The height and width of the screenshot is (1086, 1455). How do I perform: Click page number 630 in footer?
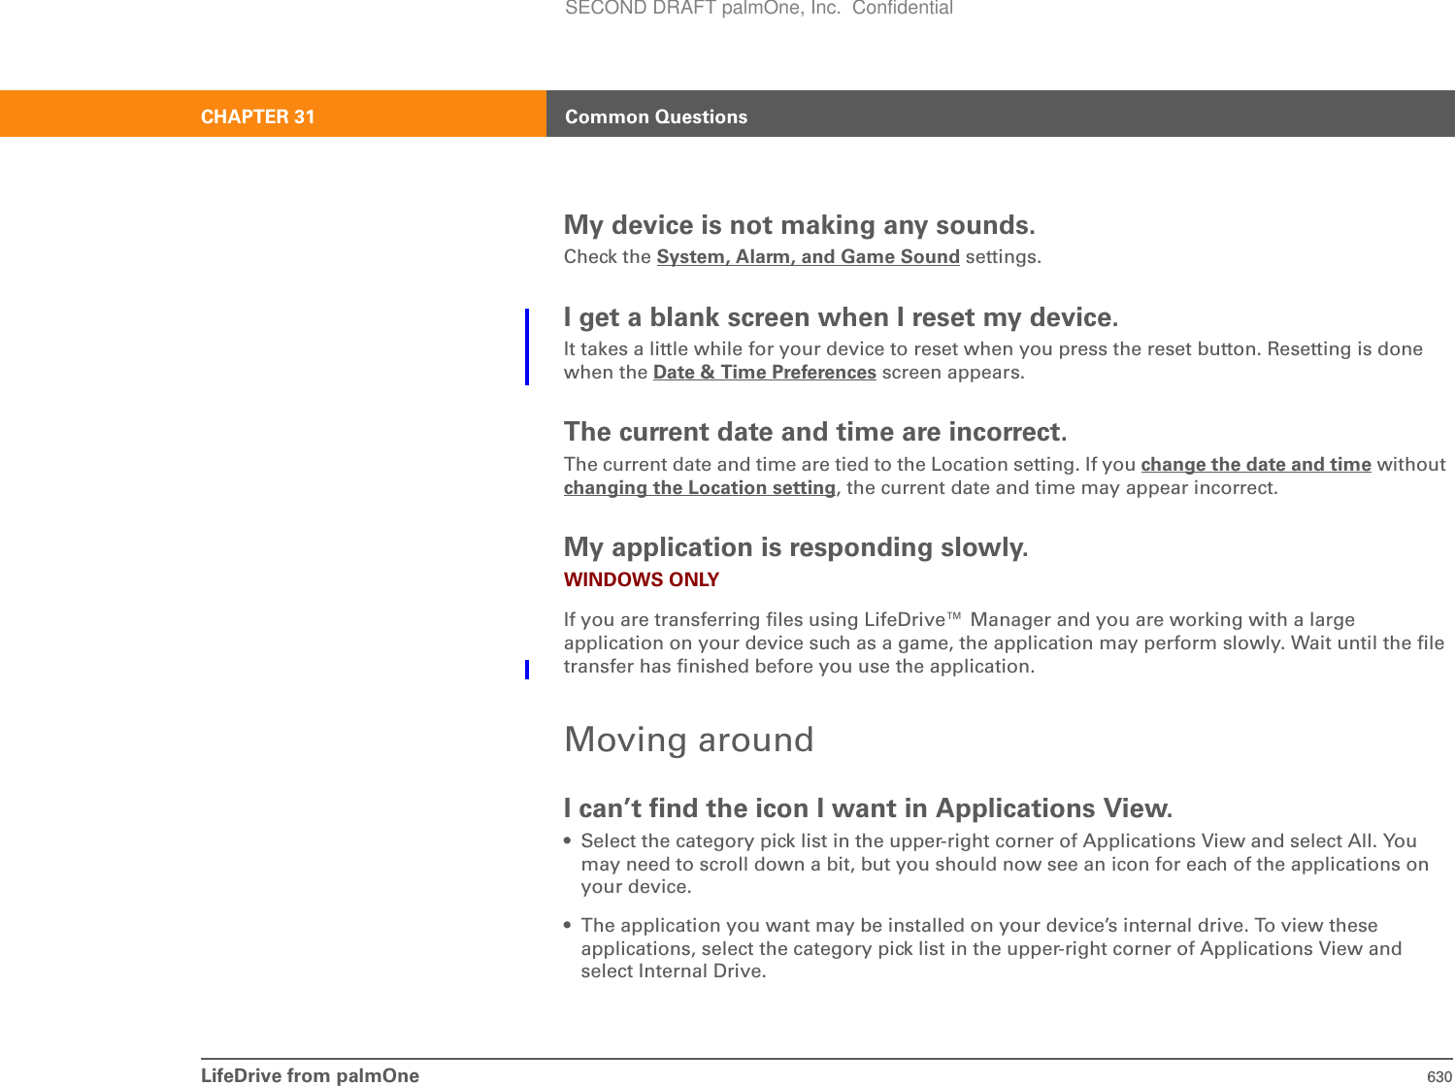coord(1439,1076)
